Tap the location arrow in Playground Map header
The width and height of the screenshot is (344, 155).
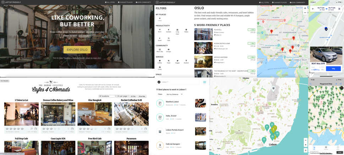340,84
